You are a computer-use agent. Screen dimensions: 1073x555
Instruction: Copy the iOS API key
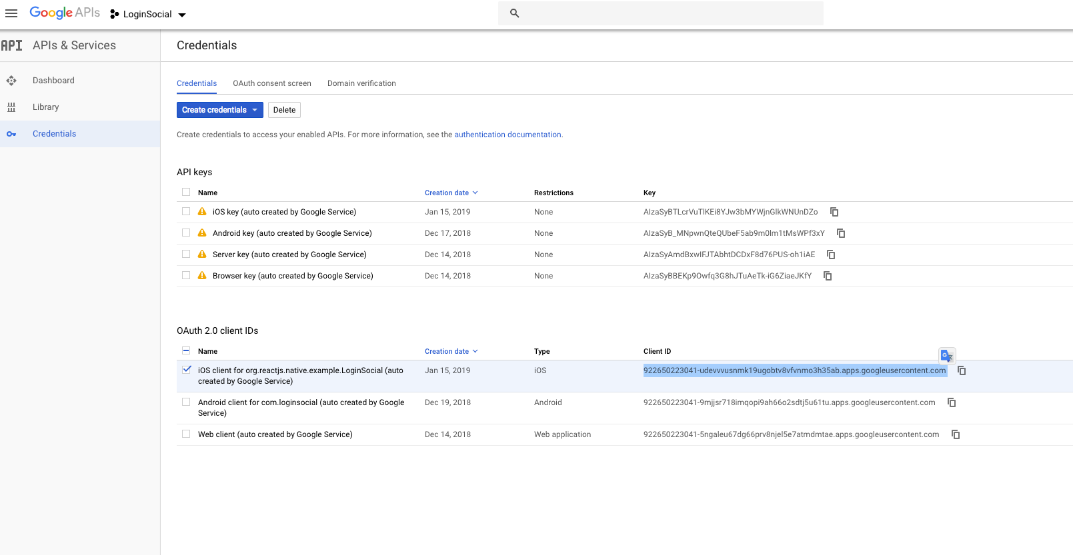tap(834, 212)
